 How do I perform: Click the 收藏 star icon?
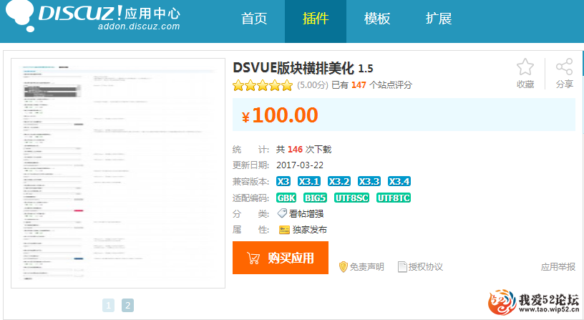click(x=525, y=67)
